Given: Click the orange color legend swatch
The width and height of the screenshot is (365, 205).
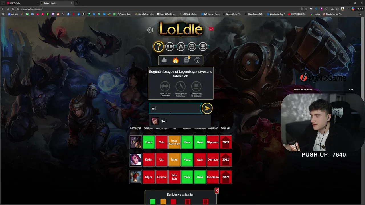Looking at the screenshot, I should point(163,202).
